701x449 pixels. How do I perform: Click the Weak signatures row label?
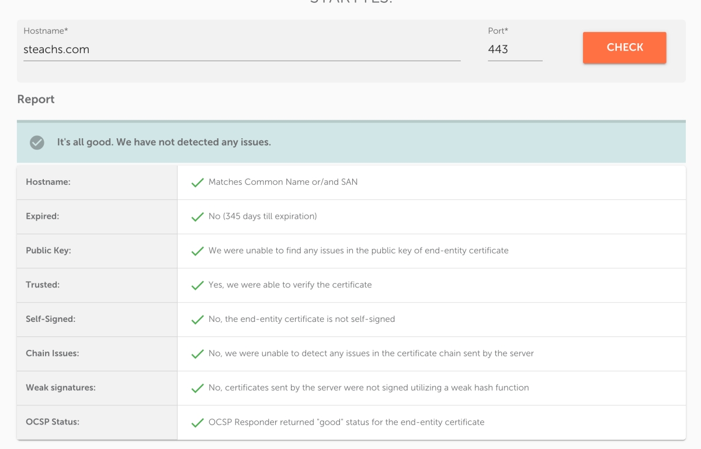pos(61,388)
